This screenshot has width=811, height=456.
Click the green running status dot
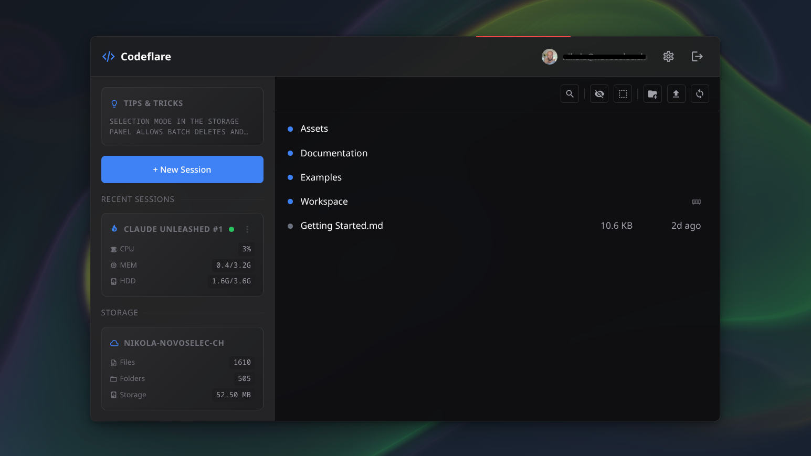point(231,229)
